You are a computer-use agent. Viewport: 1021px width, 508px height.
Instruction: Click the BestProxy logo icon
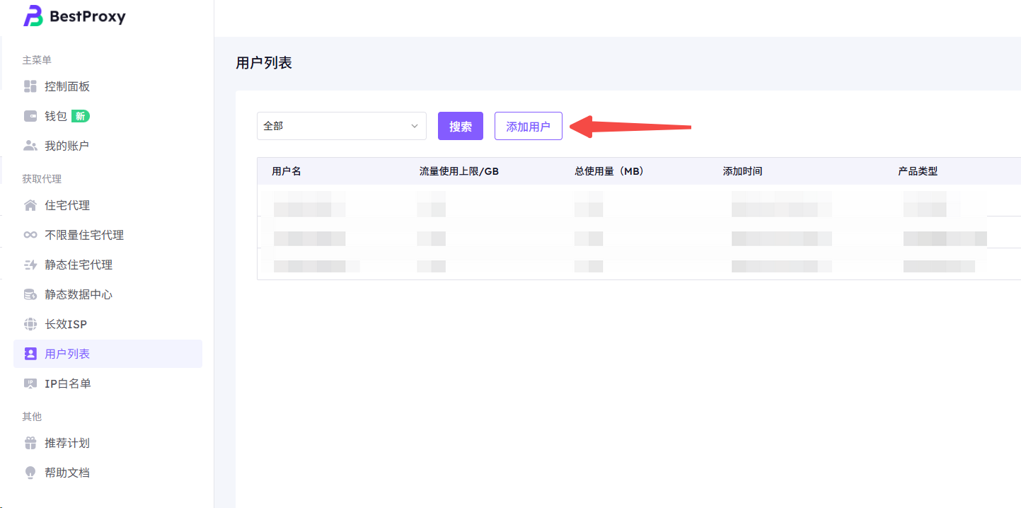point(33,16)
